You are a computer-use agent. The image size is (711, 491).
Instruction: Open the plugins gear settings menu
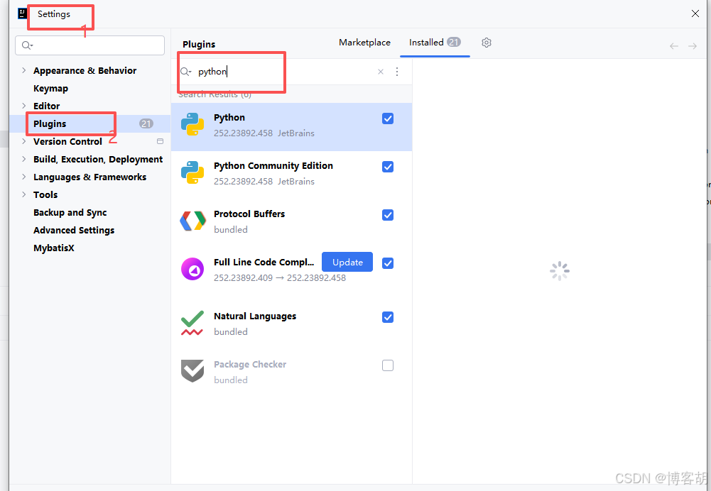[x=486, y=43]
